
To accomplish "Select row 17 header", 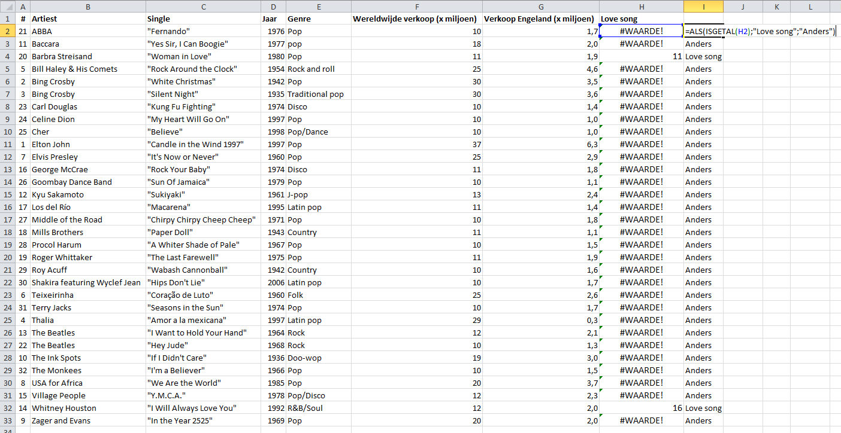I will point(8,219).
